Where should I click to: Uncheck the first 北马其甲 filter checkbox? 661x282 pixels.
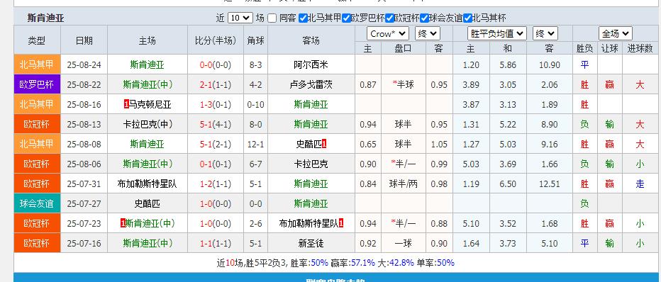point(303,18)
